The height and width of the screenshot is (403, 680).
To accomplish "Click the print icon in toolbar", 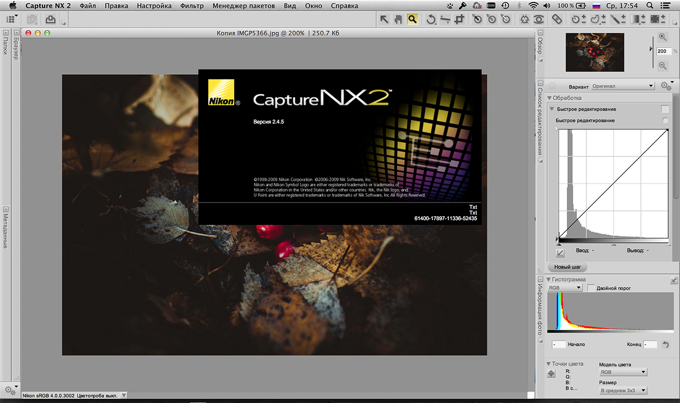I will [x=50, y=20].
